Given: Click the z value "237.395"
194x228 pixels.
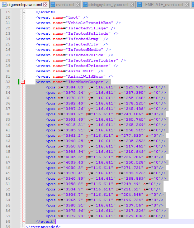Looking at the screenshot, I should (135, 93).
